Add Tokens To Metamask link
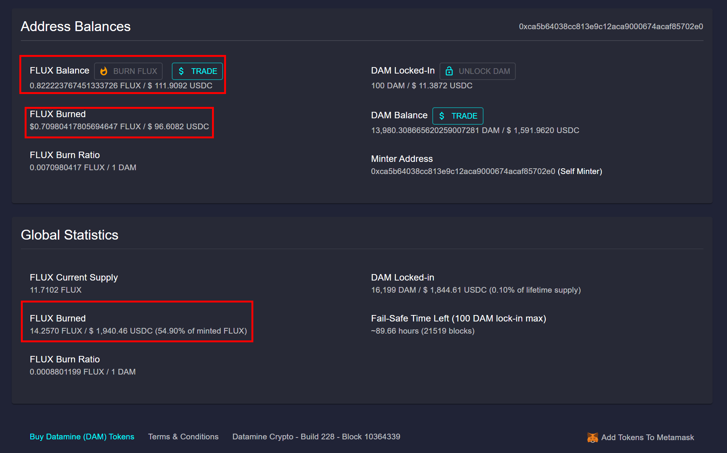The height and width of the screenshot is (453, 727). click(x=647, y=437)
